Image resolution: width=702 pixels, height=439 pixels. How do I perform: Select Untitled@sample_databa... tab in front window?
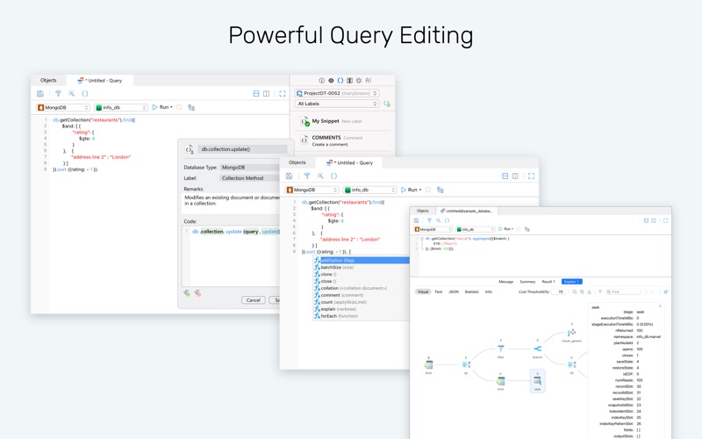[x=466, y=211]
